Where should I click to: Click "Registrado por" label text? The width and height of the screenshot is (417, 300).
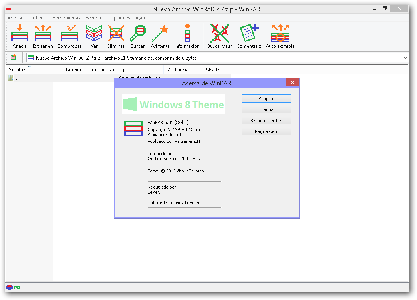point(162,187)
